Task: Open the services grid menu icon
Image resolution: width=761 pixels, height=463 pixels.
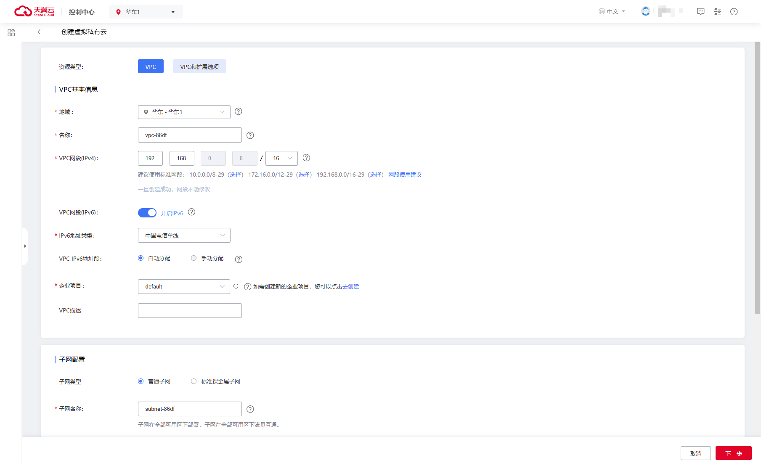Action: click(11, 32)
